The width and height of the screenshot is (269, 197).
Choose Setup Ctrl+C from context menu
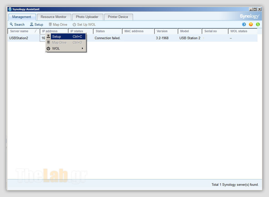66,36
